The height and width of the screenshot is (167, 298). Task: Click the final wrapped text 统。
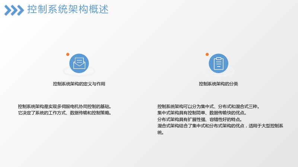[x=161, y=132]
